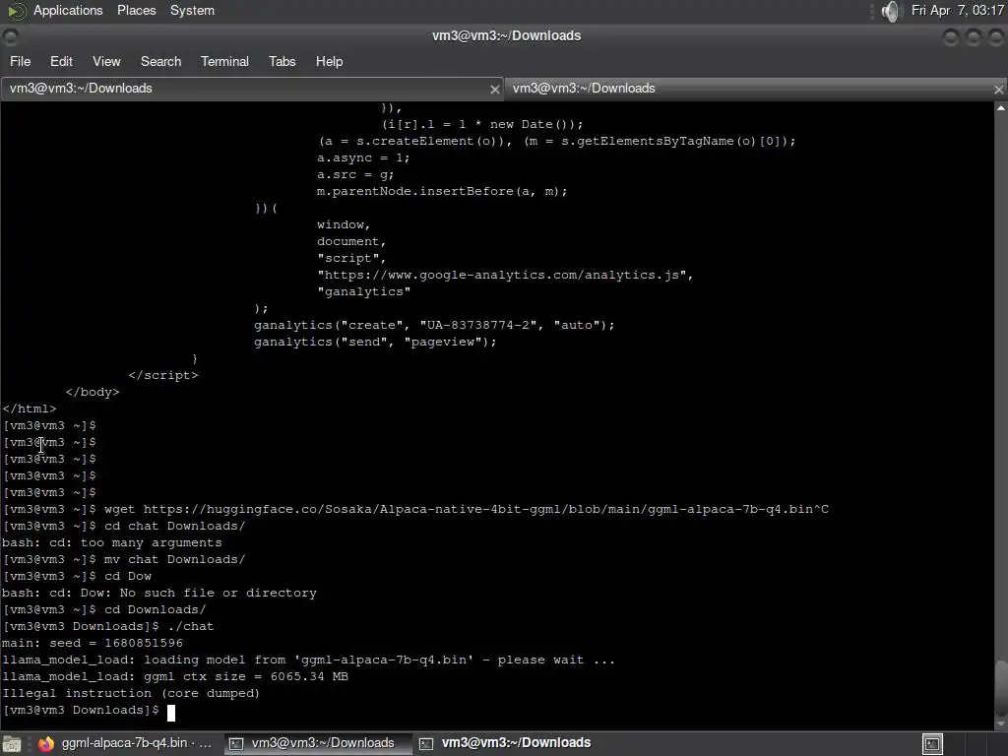Close the first terminal tab

(x=494, y=90)
